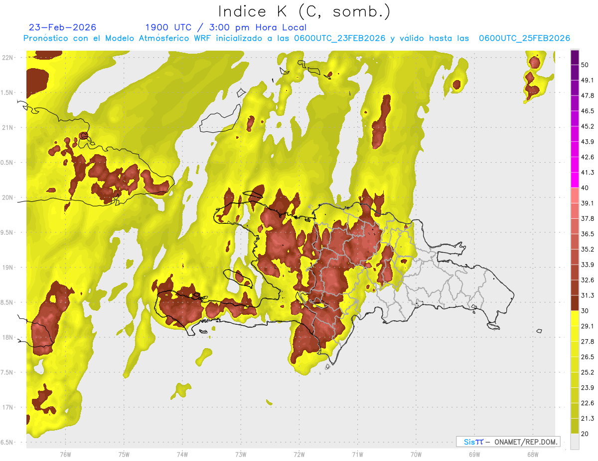Click the legend value "21.3"
This screenshot has height=461, width=598.
[588, 419]
